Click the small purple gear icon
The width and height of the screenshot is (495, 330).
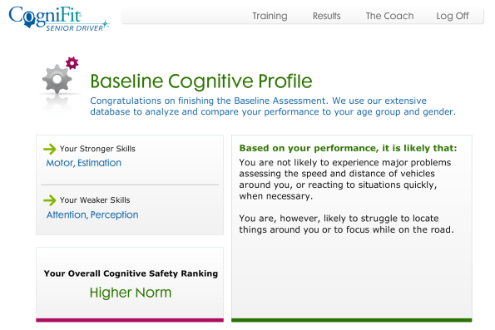click(72, 63)
